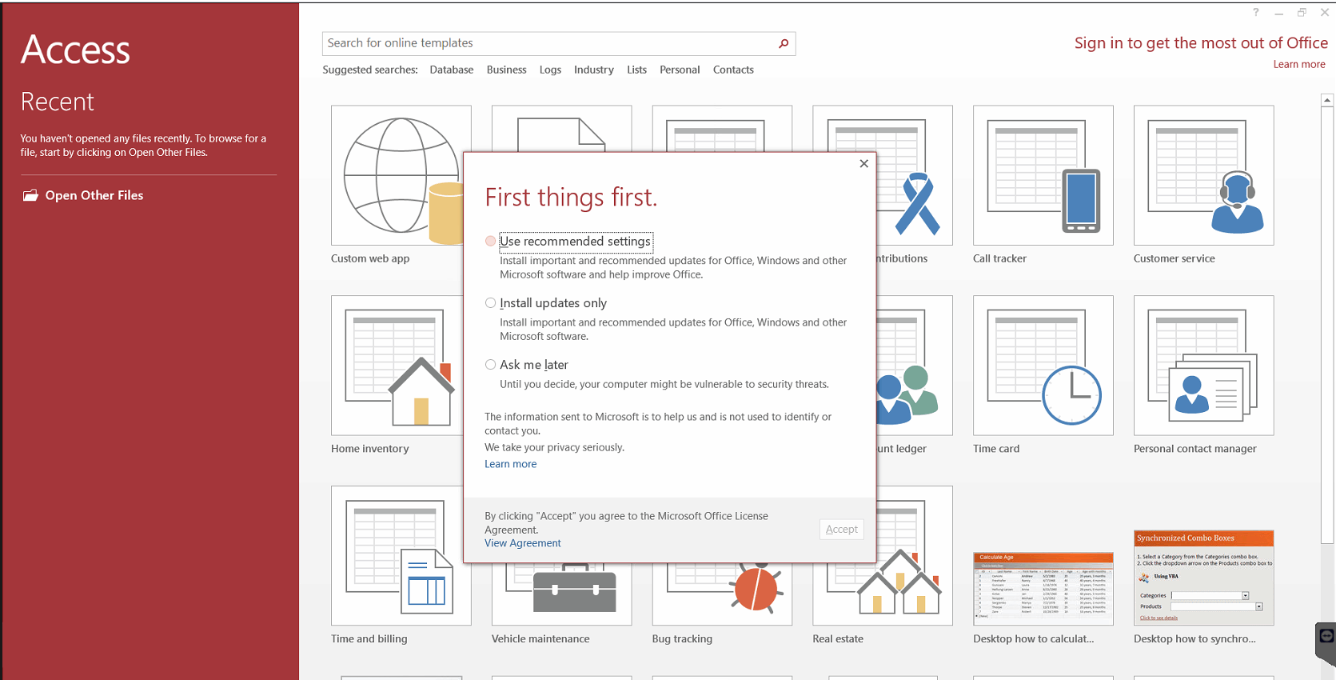Click Learn more under sign-in prompt
Image resolution: width=1336 pixels, height=680 pixels.
tap(1299, 64)
